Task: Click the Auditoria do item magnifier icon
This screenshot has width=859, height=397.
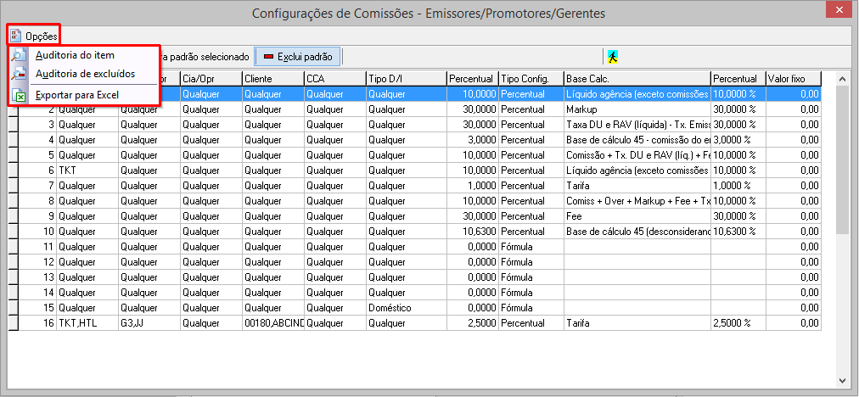Action: (x=20, y=55)
